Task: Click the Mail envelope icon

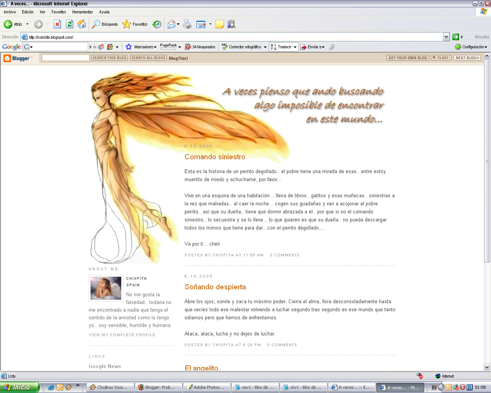Action: coord(171,24)
